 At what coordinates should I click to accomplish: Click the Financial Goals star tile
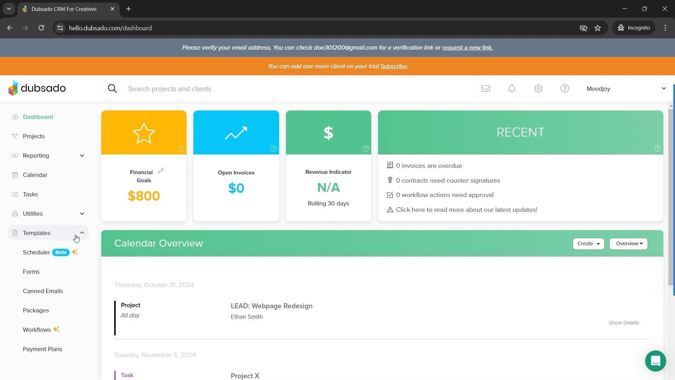(144, 133)
